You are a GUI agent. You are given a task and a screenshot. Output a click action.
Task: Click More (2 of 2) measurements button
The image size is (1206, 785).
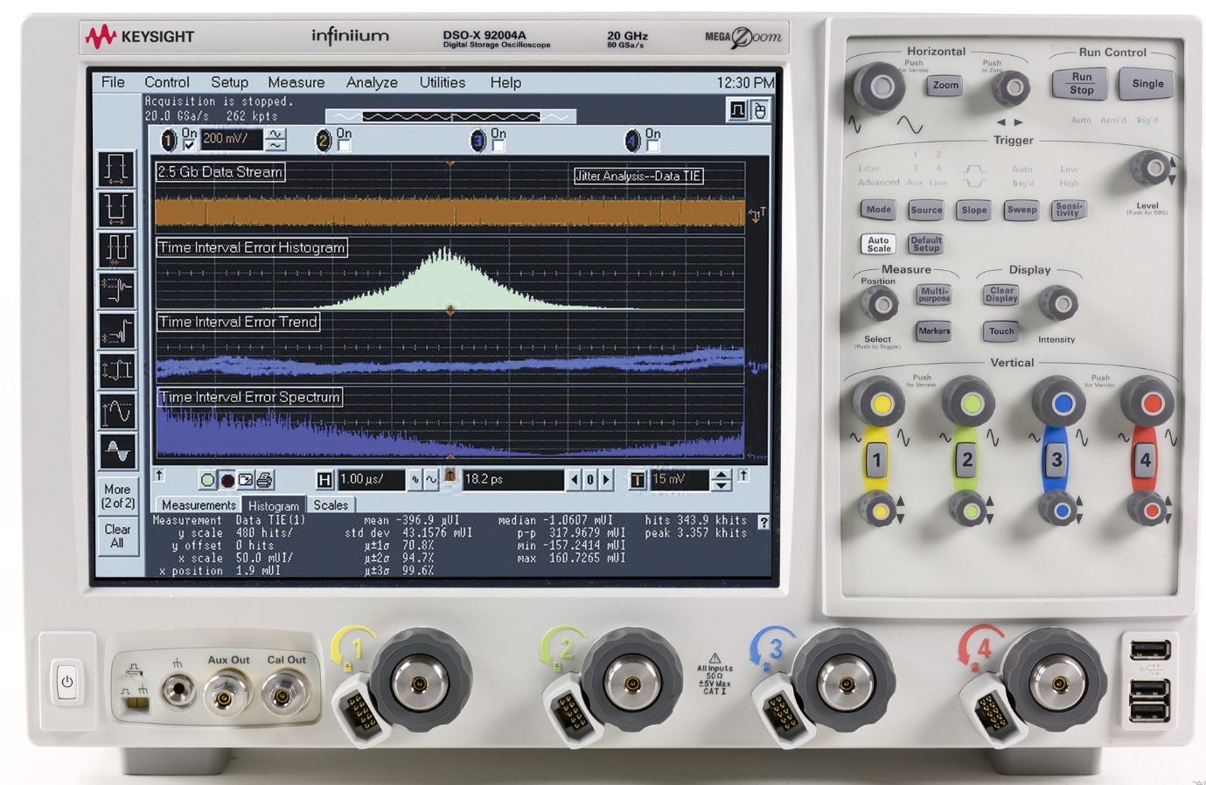pos(117,496)
